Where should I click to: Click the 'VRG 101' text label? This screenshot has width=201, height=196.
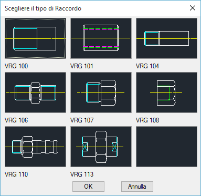pos(82,66)
